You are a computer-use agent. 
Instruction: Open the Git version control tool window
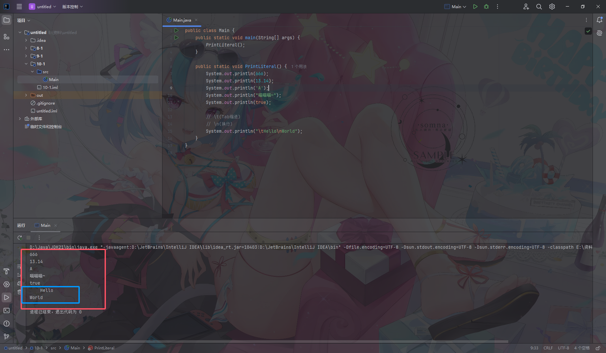tap(7, 336)
